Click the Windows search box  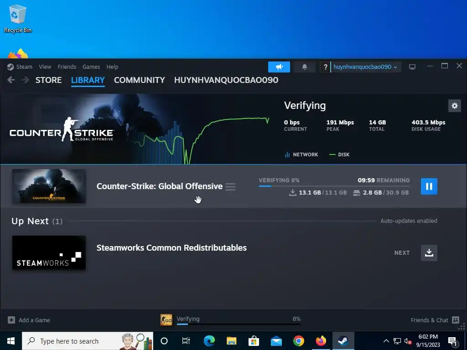[88, 341]
